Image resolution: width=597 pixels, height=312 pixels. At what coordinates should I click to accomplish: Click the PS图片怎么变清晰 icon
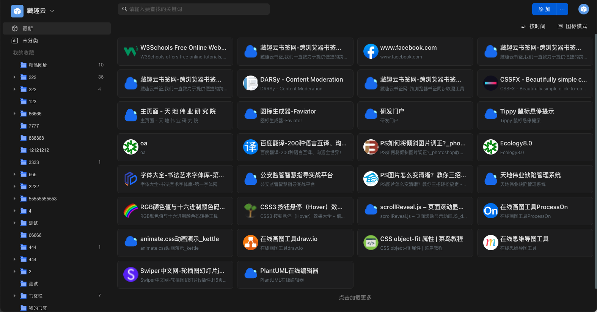[371, 179]
